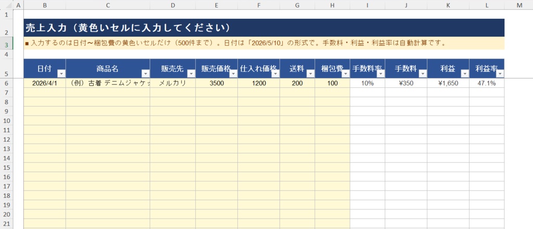533x229 pixels.
Task: Select the purchase price cell 1200
Action: (259, 83)
